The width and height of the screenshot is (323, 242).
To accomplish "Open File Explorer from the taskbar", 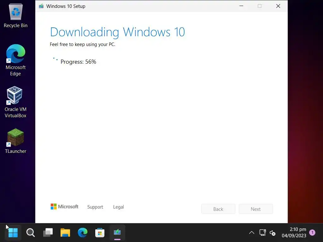I will (65, 233).
